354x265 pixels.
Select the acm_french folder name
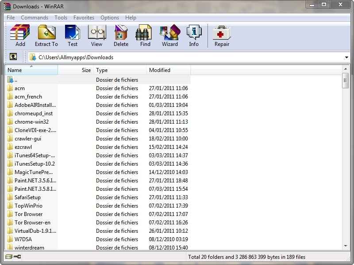(x=28, y=97)
